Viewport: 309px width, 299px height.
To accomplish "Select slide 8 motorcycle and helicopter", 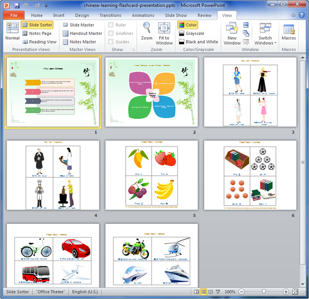I will [151, 255].
